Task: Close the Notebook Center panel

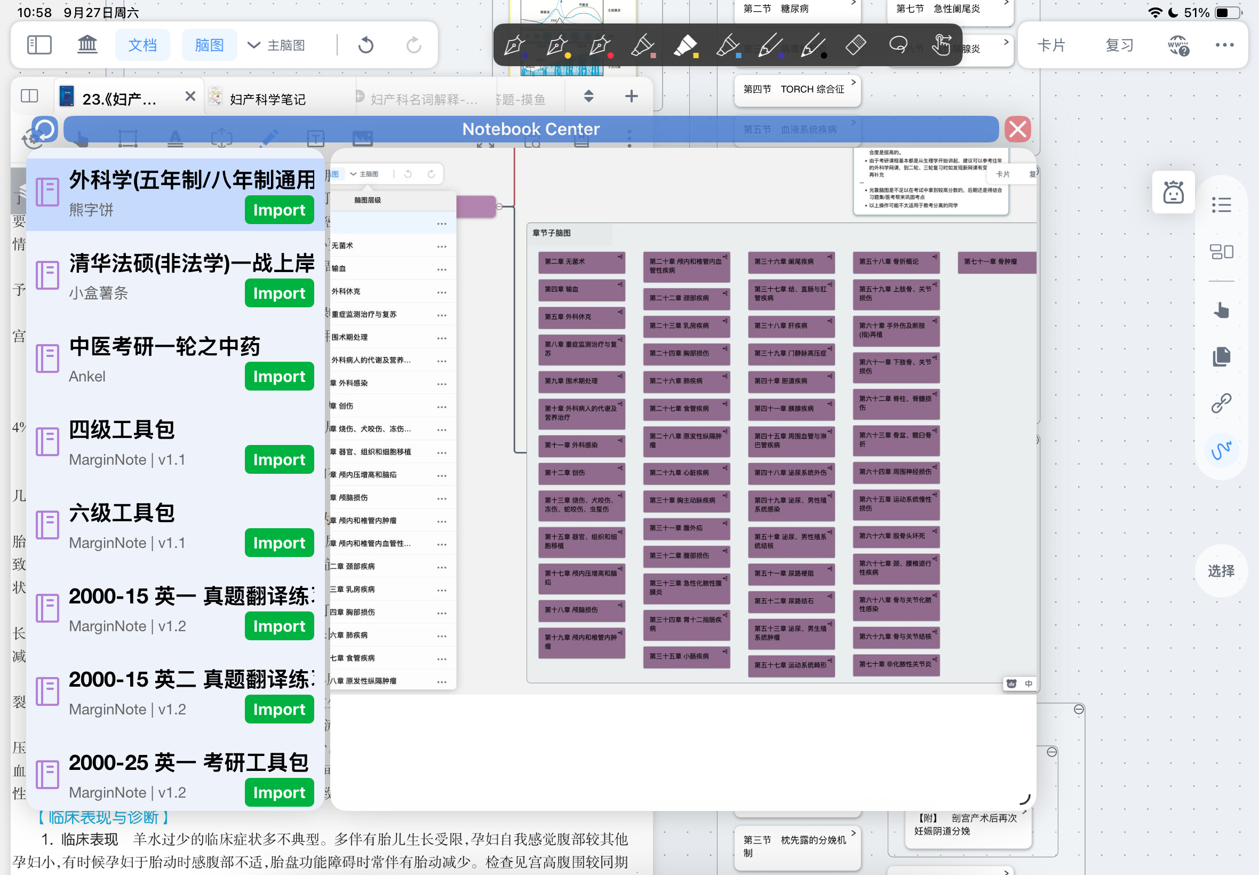Action: tap(1017, 130)
